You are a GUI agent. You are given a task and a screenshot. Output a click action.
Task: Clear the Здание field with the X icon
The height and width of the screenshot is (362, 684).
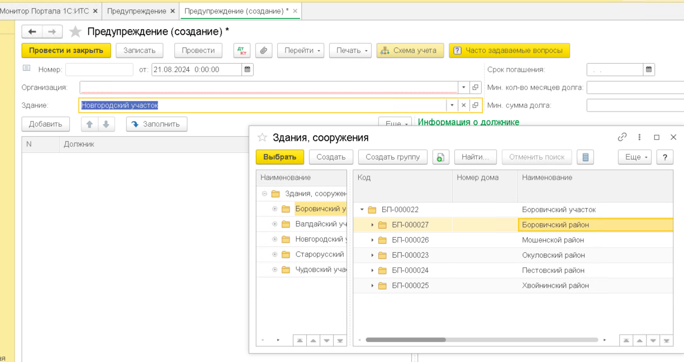click(463, 105)
